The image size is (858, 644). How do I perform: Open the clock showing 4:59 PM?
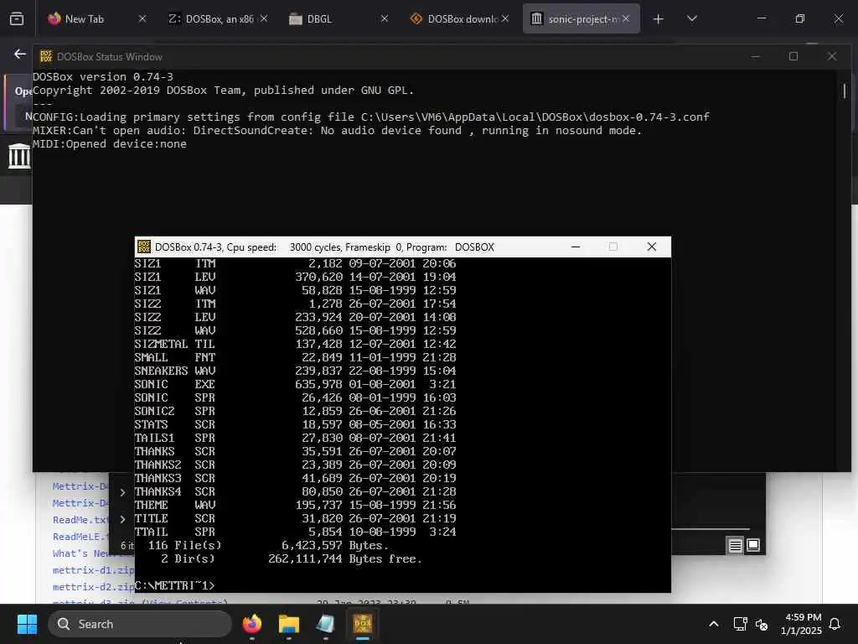pyautogui.click(x=801, y=624)
